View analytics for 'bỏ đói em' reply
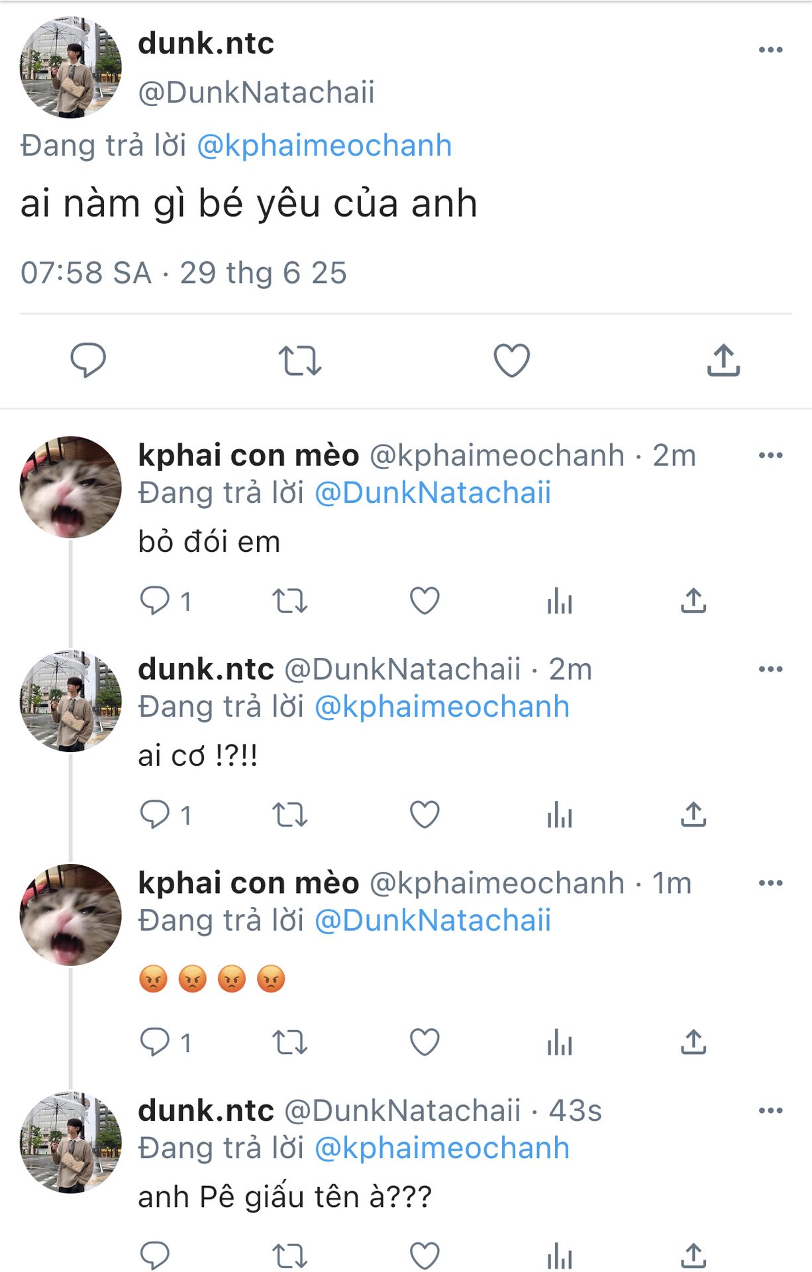 pyautogui.click(x=560, y=601)
